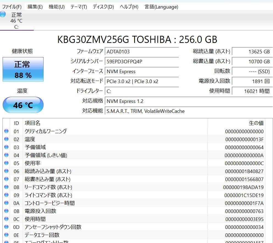This screenshot has height=243, width=273.
Task: Click the シリアルナンバー field showing 59EPD3OFPQ4P
Action: point(142,61)
